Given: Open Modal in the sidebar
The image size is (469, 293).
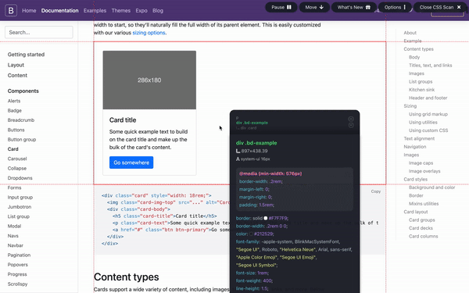Looking at the screenshot, I should pyautogui.click(x=14, y=226).
